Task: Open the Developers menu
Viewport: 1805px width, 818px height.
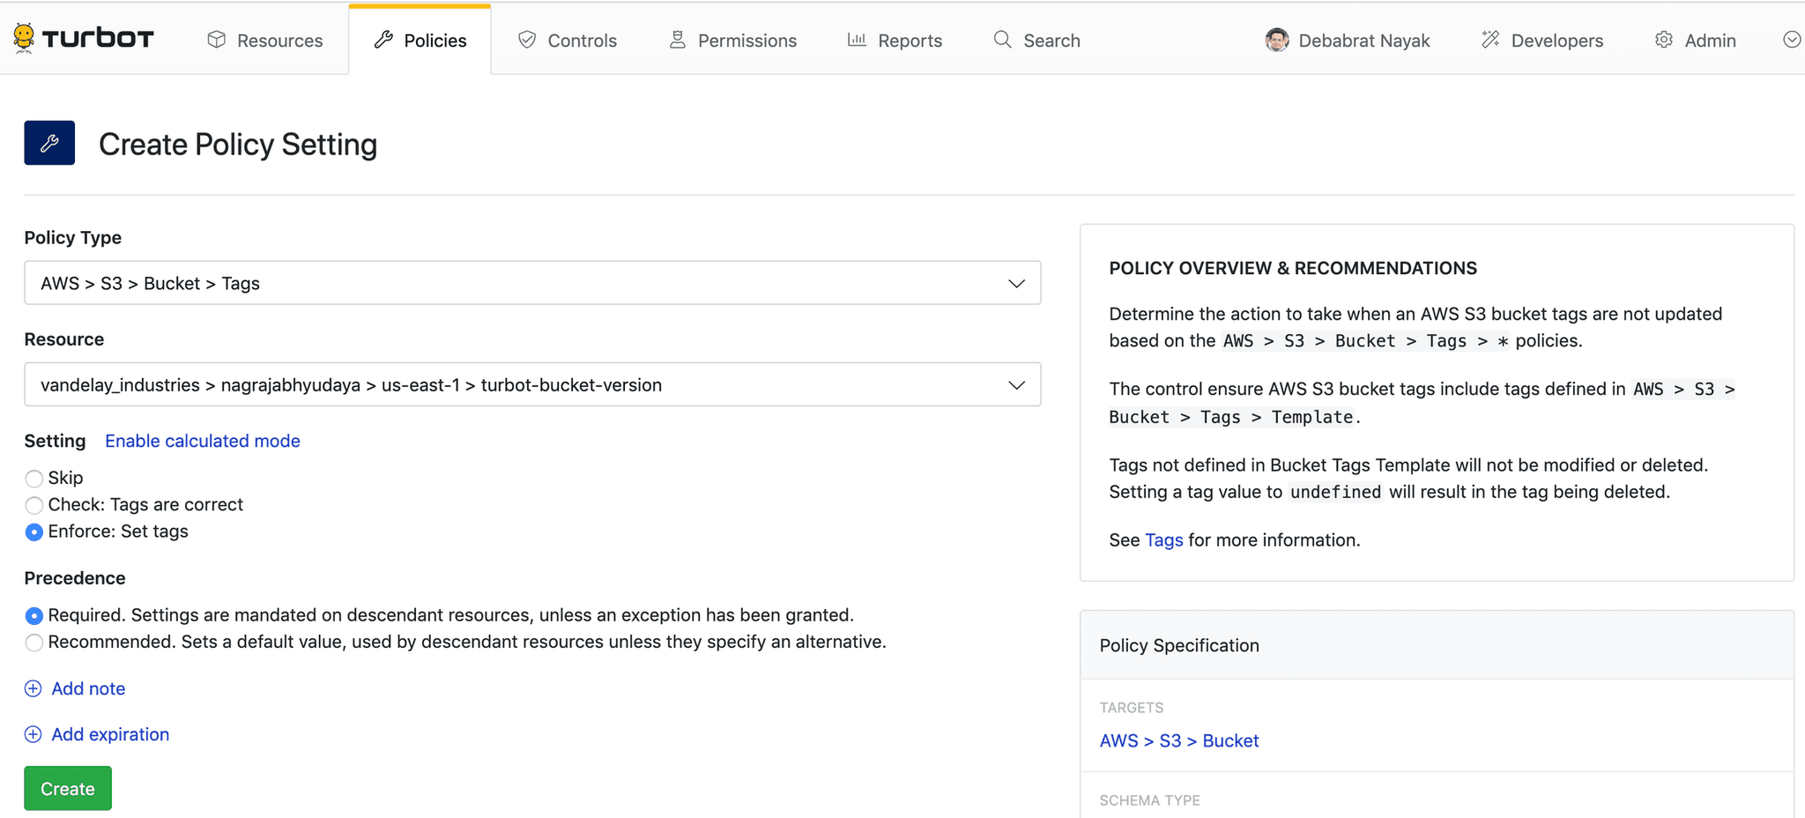Action: coord(1542,40)
